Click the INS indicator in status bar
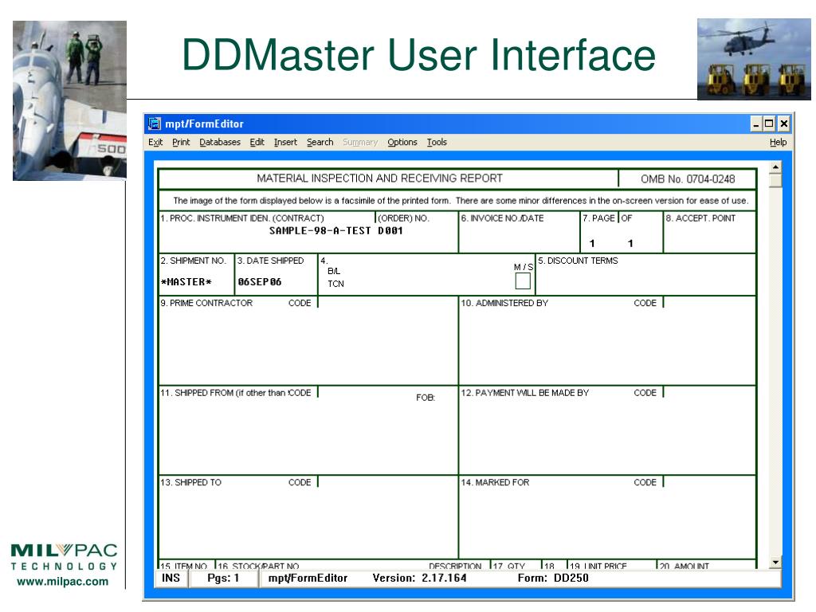 click(171, 579)
